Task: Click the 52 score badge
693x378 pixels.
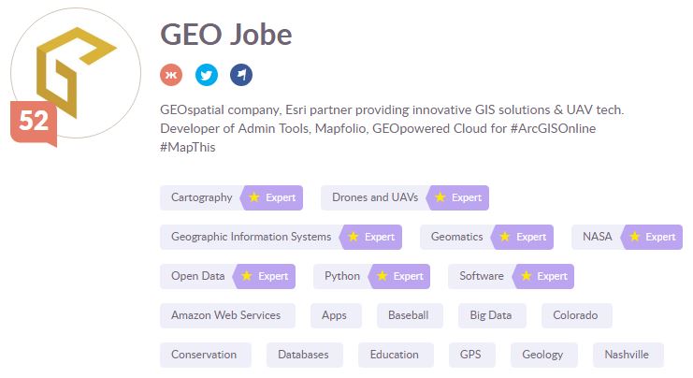Action: [x=34, y=123]
